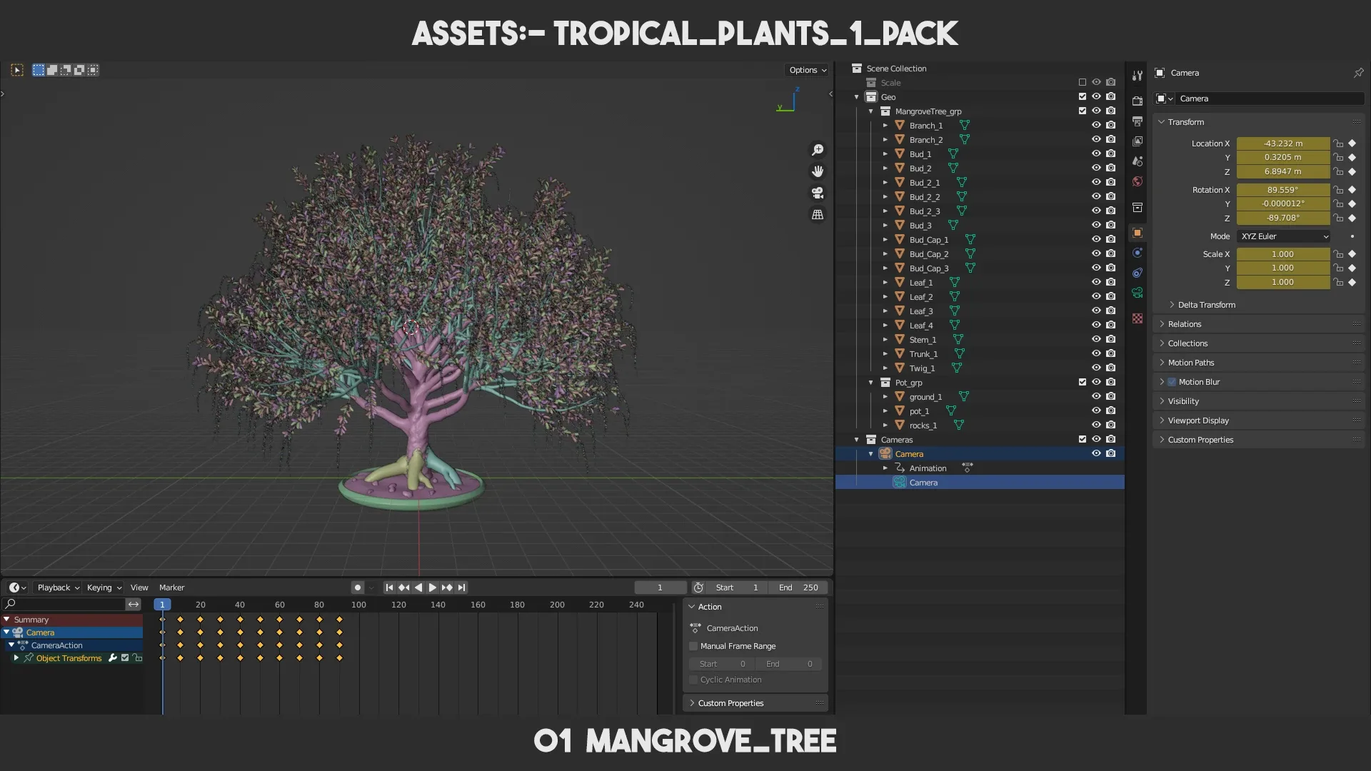Open the Tool properties tab

[x=1138, y=75]
